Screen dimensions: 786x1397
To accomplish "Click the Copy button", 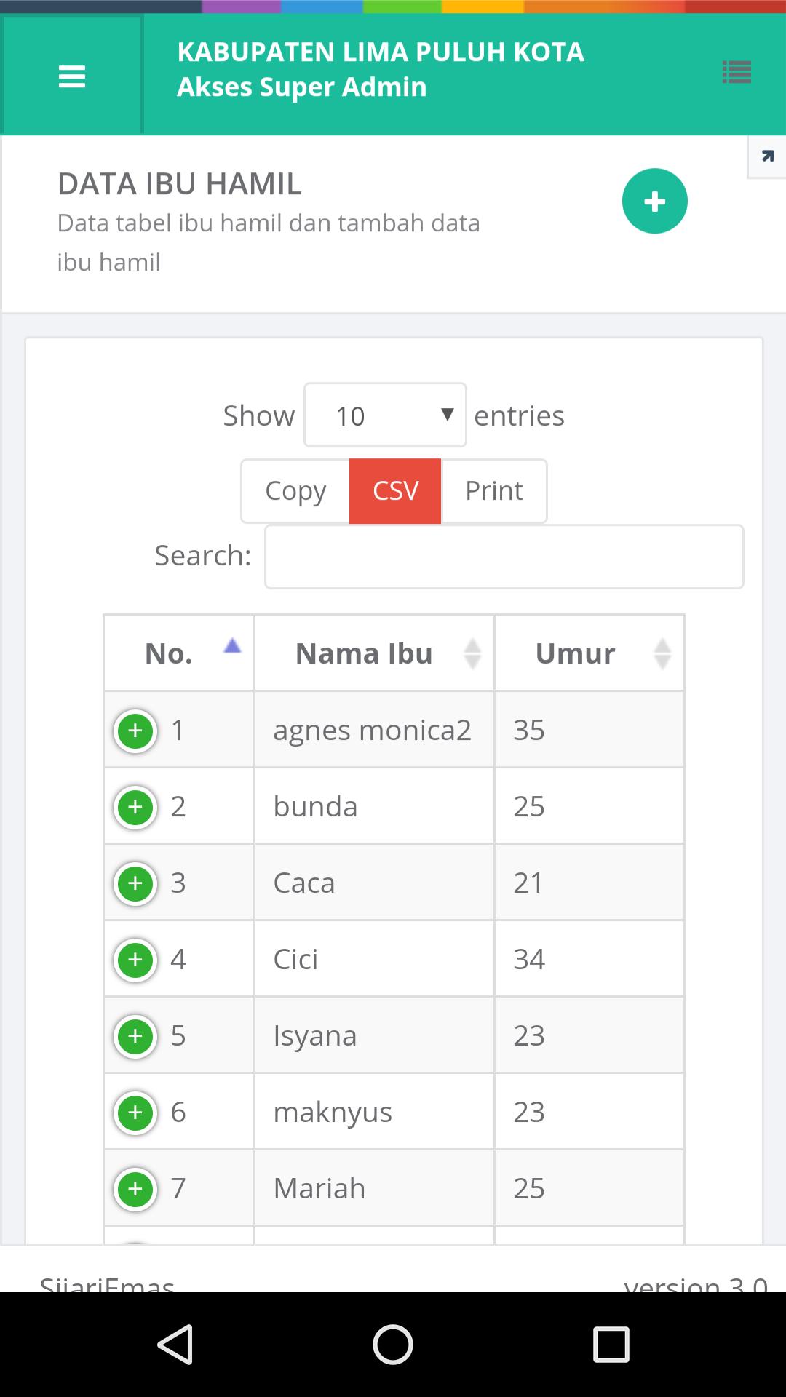I will pyautogui.click(x=295, y=490).
